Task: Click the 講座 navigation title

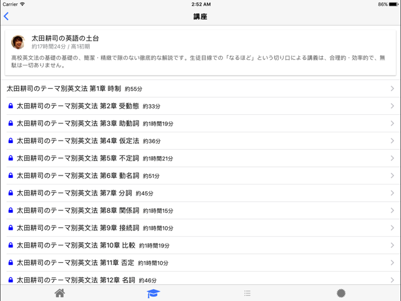Action: click(x=200, y=16)
